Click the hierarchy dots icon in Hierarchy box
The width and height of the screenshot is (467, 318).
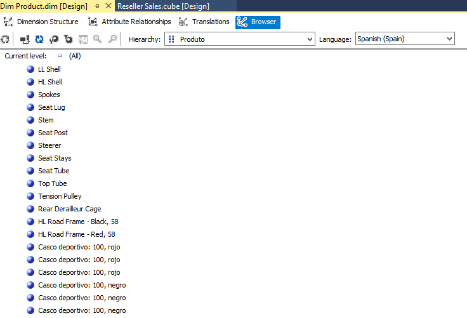(171, 39)
